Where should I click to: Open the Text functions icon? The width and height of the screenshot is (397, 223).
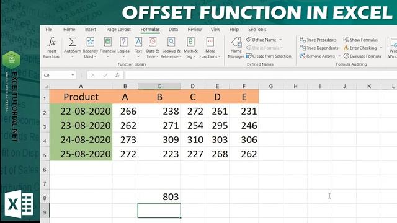[x=138, y=42]
